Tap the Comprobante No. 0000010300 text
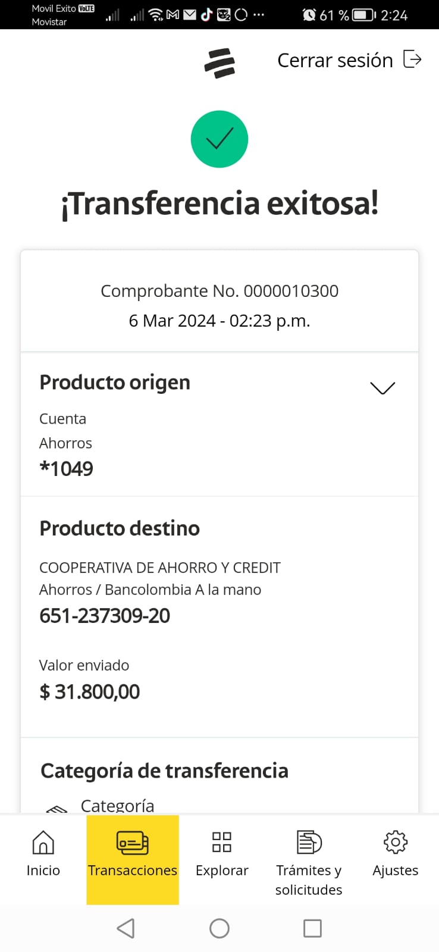 [219, 291]
